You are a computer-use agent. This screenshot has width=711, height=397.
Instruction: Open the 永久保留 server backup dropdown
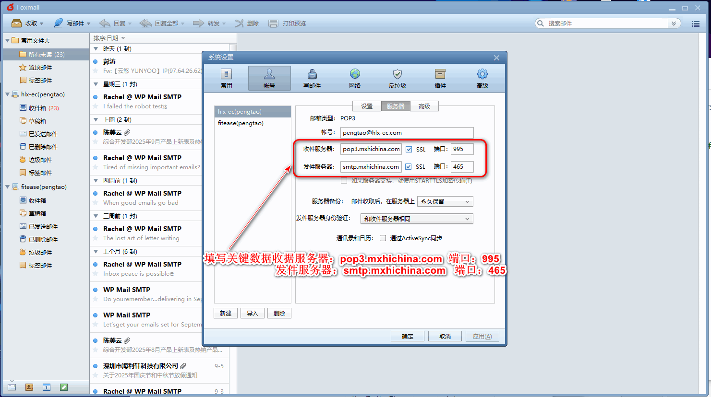point(445,202)
